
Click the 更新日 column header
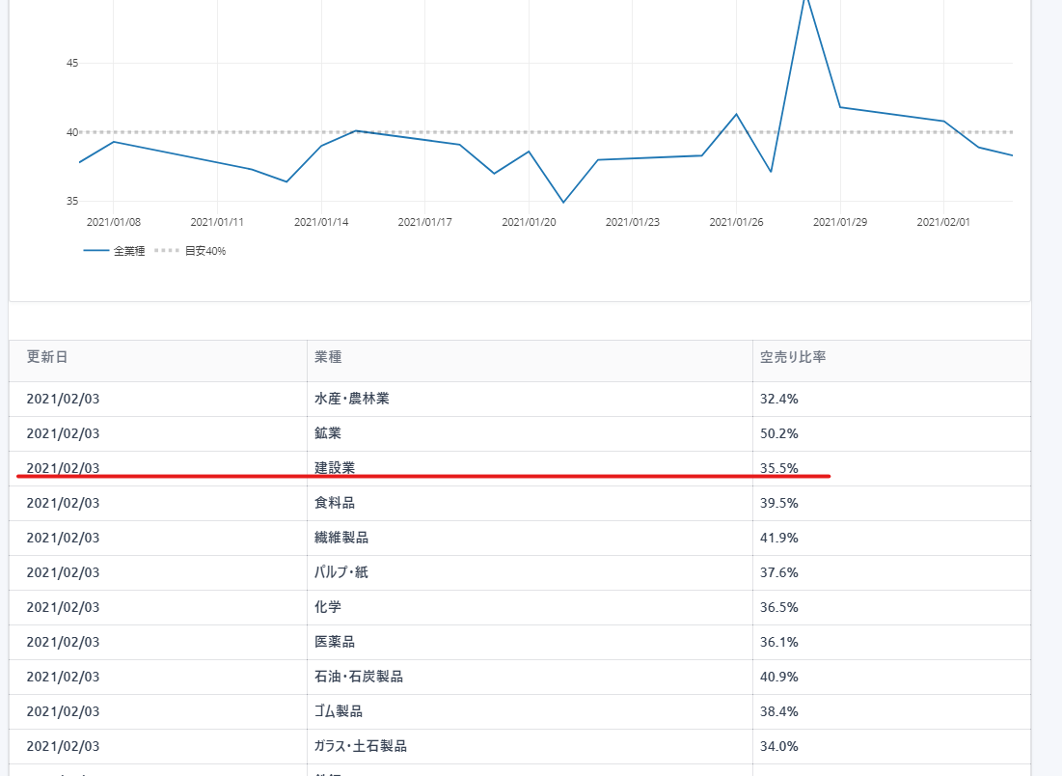(x=47, y=357)
